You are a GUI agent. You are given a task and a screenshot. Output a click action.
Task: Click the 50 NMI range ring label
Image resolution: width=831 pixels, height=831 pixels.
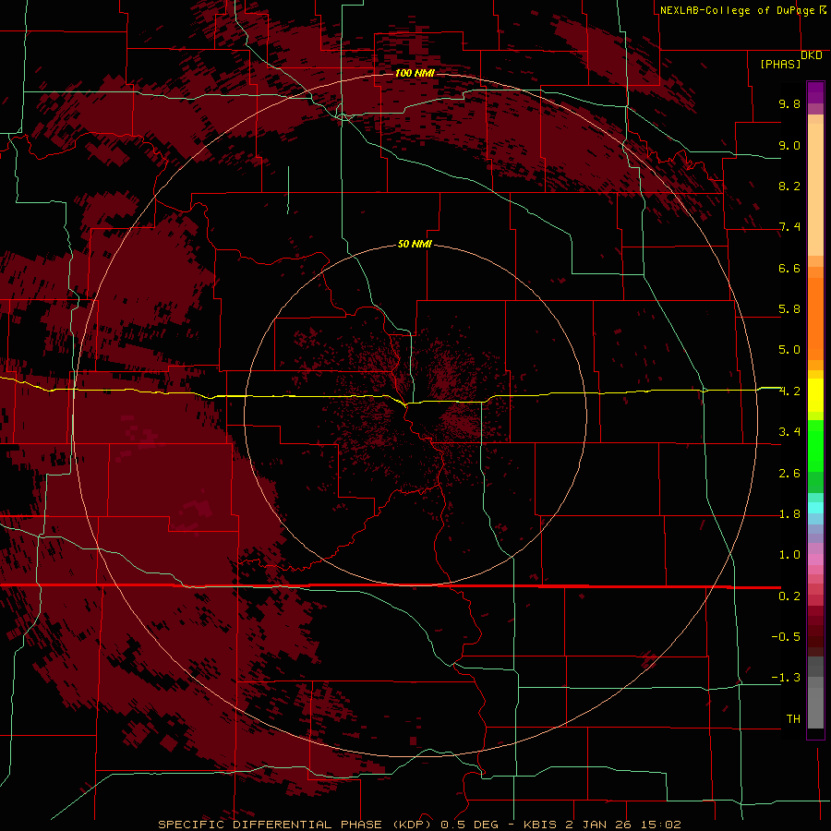coord(415,244)
